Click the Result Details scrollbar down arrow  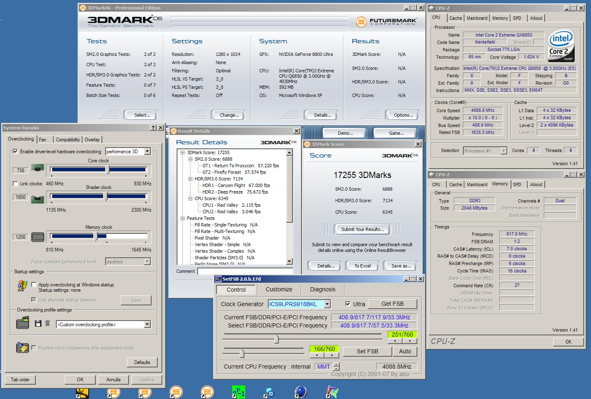click(289, 261)
